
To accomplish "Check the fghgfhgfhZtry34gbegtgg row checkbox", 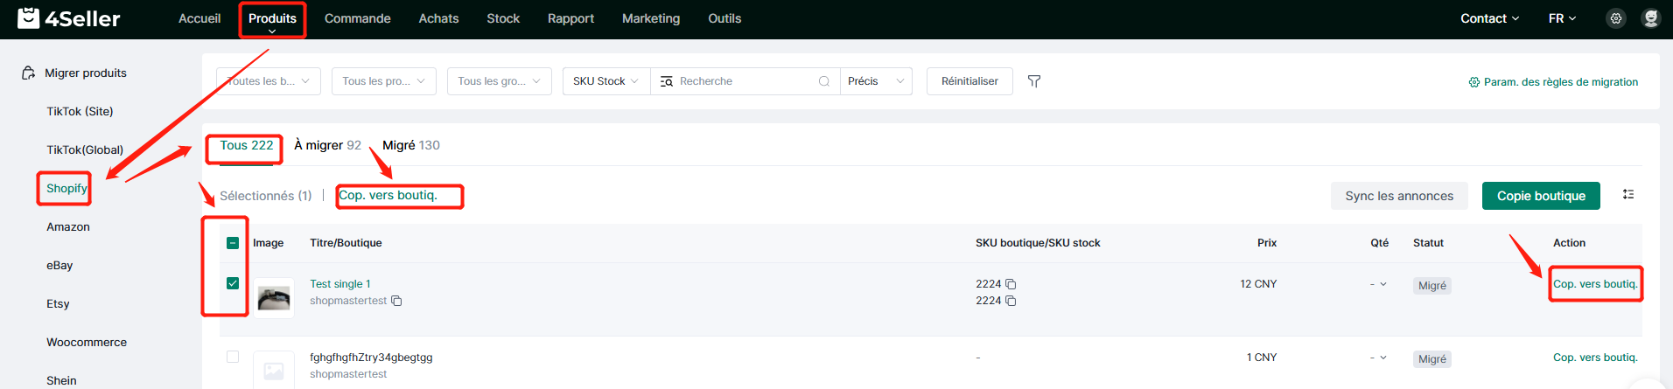I will coord(233,357).
